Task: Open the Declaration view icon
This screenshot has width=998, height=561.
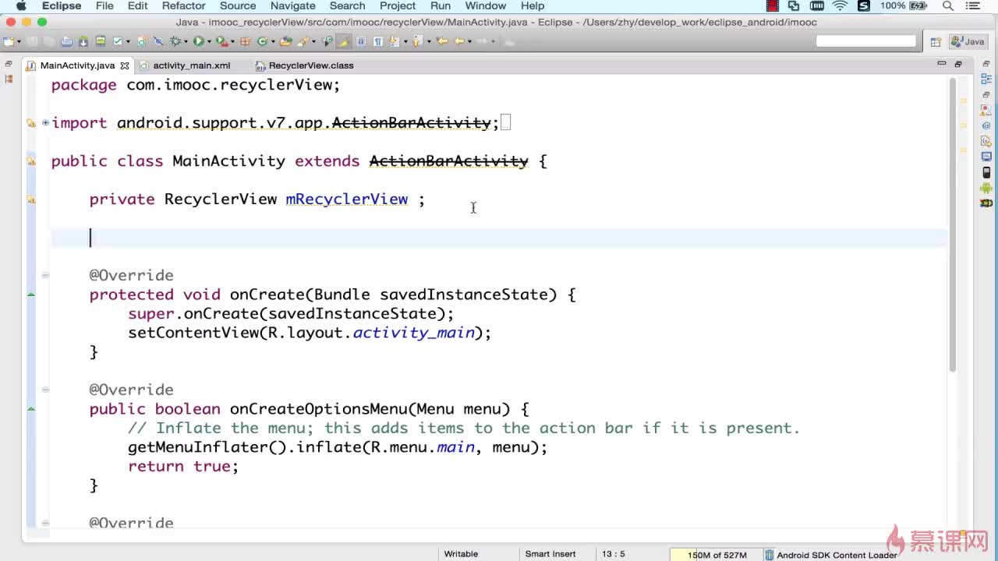Action: 986,141
